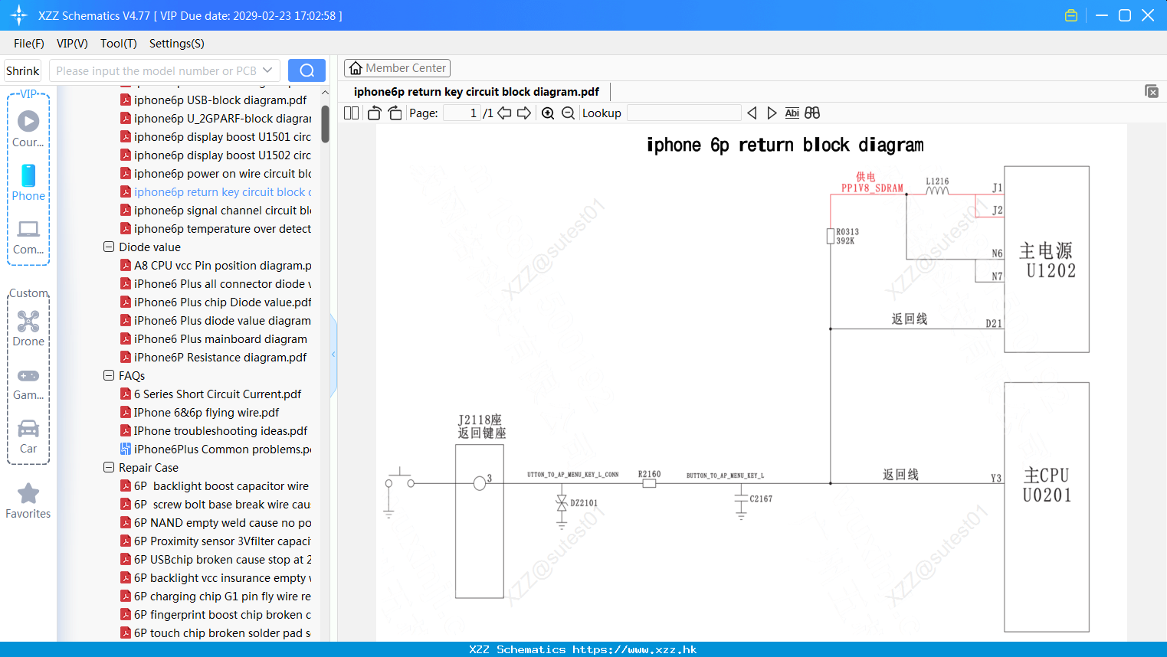
Task: Open iphone6p power on wire circuit file
Action: pos(216,174)
